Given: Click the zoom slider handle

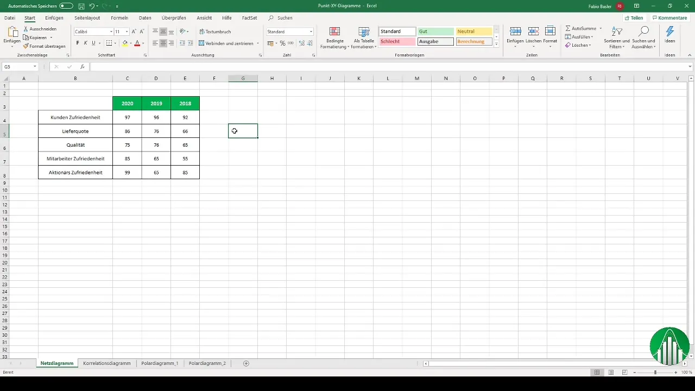Looking at the screenshot, I should click(x=655, y=373).
